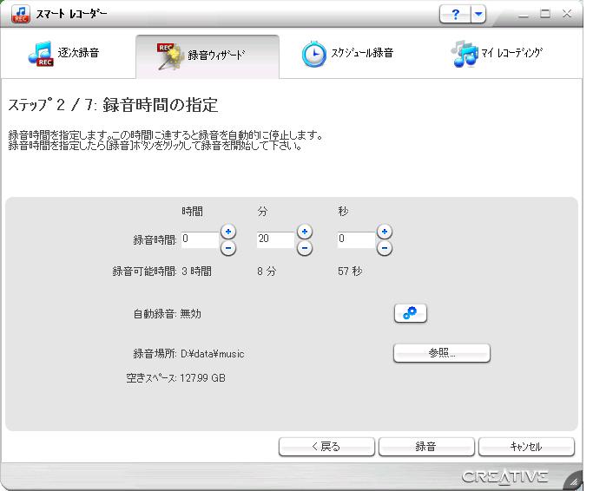
Task: Open the dropdown arrow next to help
Action: coord(478,15)
